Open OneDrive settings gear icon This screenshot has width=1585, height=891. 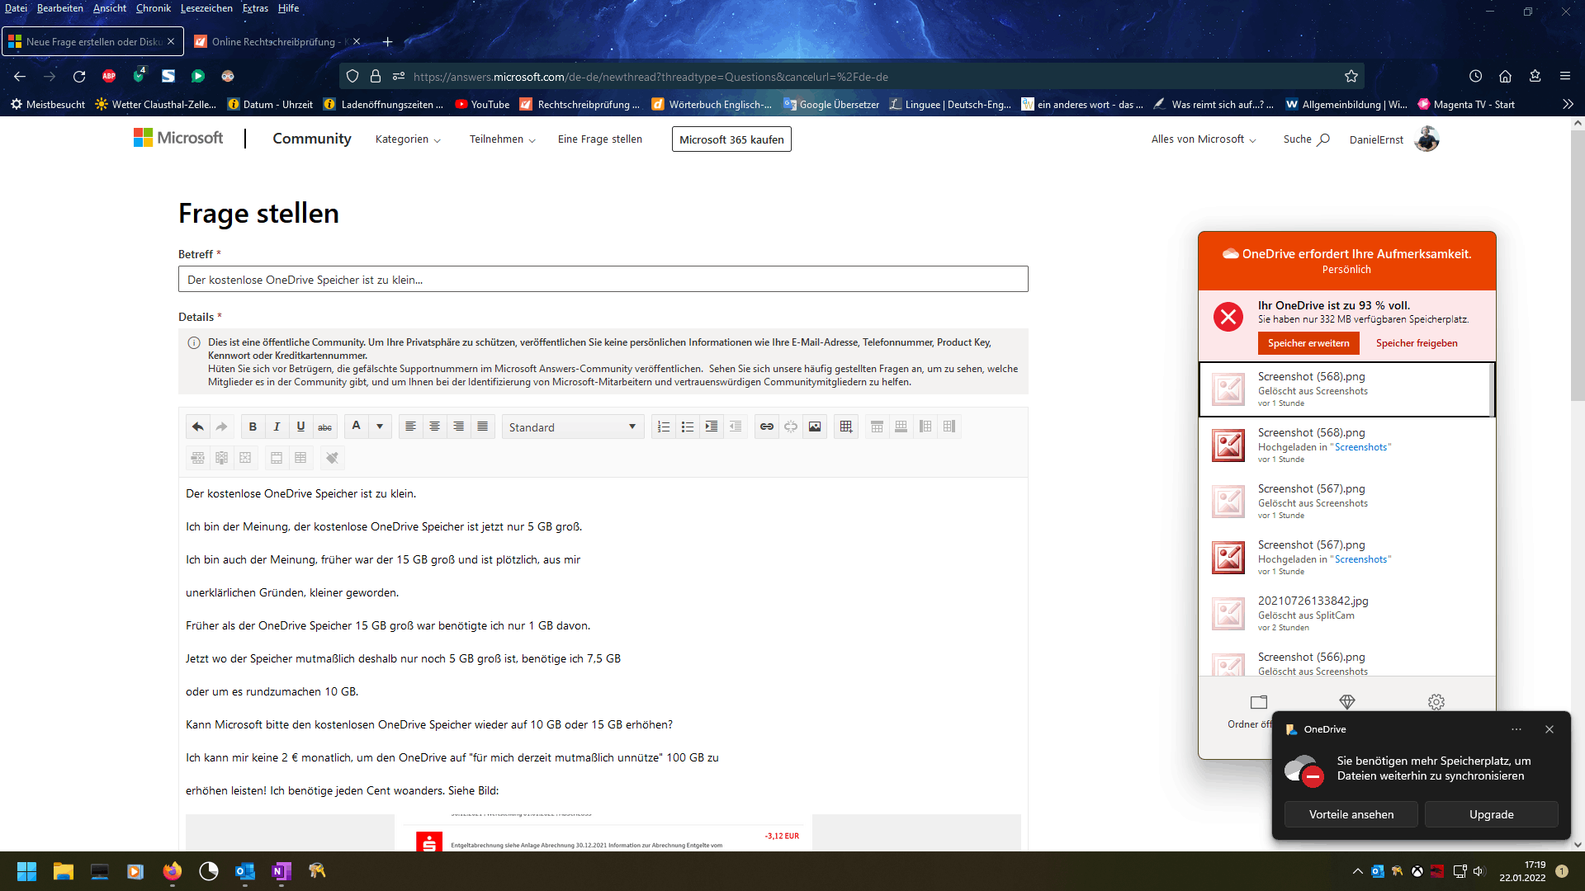pyautogui.click(x=1436, y=702)
